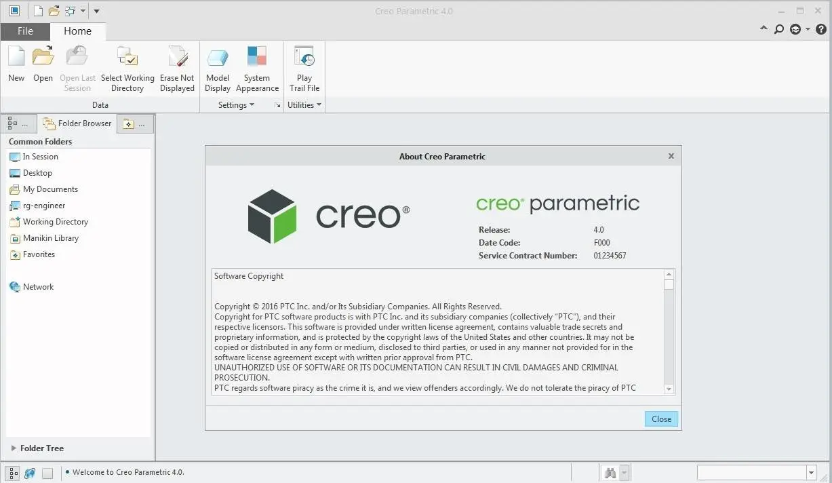This screenshot has height=483, width=832.
Task: Click the Close button in About dialog
Action: pos(661,419)
